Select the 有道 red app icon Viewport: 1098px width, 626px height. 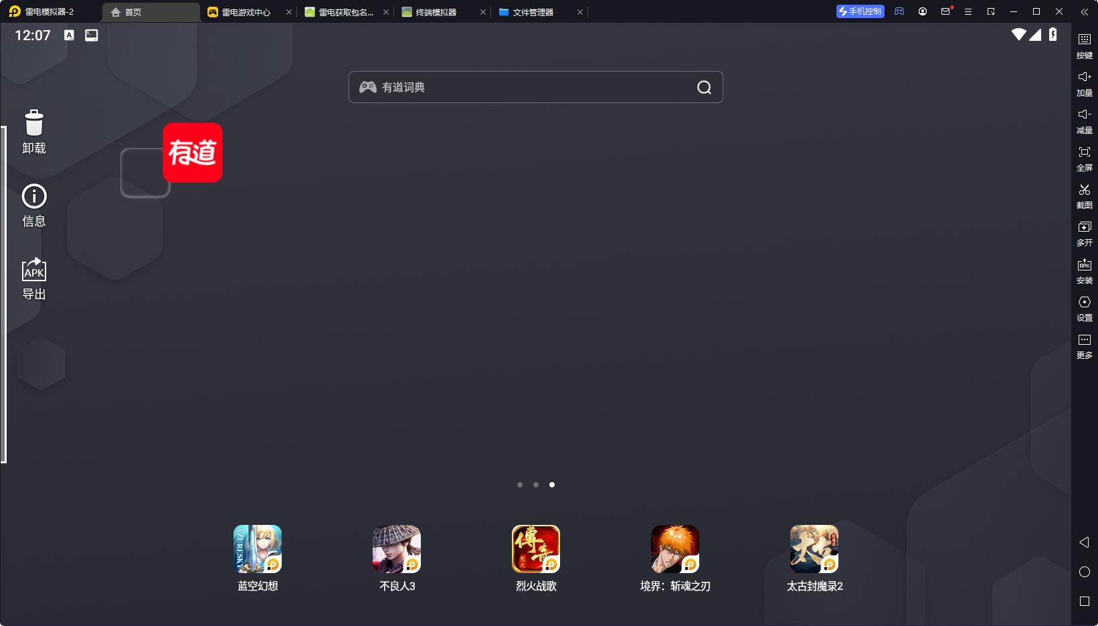[x=193, y=153]
